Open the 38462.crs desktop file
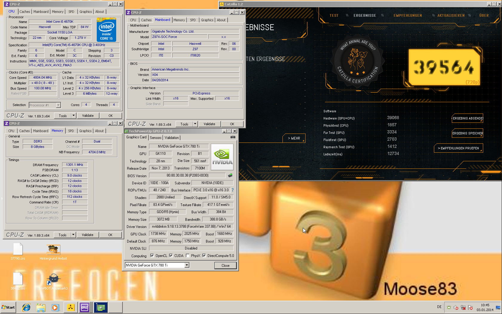 pos(18,281)
